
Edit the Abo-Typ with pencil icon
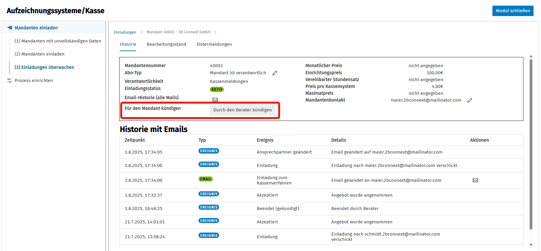275,73
